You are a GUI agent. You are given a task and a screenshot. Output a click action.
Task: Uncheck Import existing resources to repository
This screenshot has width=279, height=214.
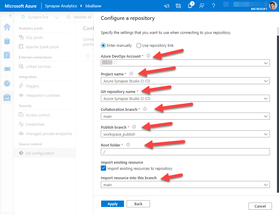tap(103, 168)
